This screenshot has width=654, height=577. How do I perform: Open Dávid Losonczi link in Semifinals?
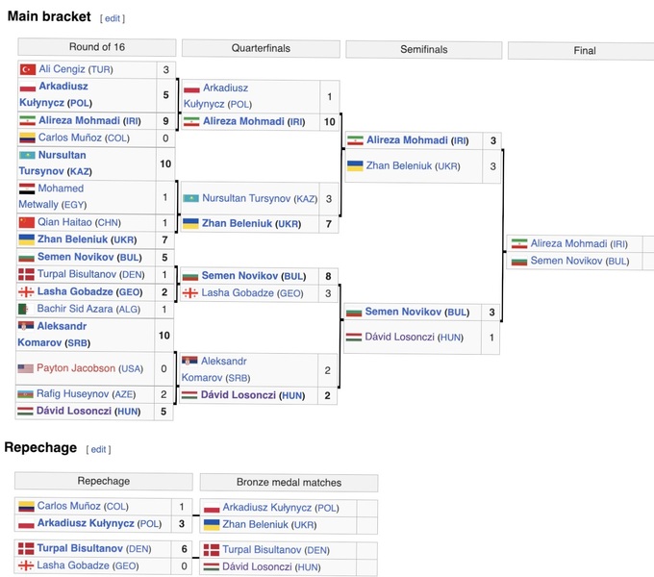[x=400, y=338]
